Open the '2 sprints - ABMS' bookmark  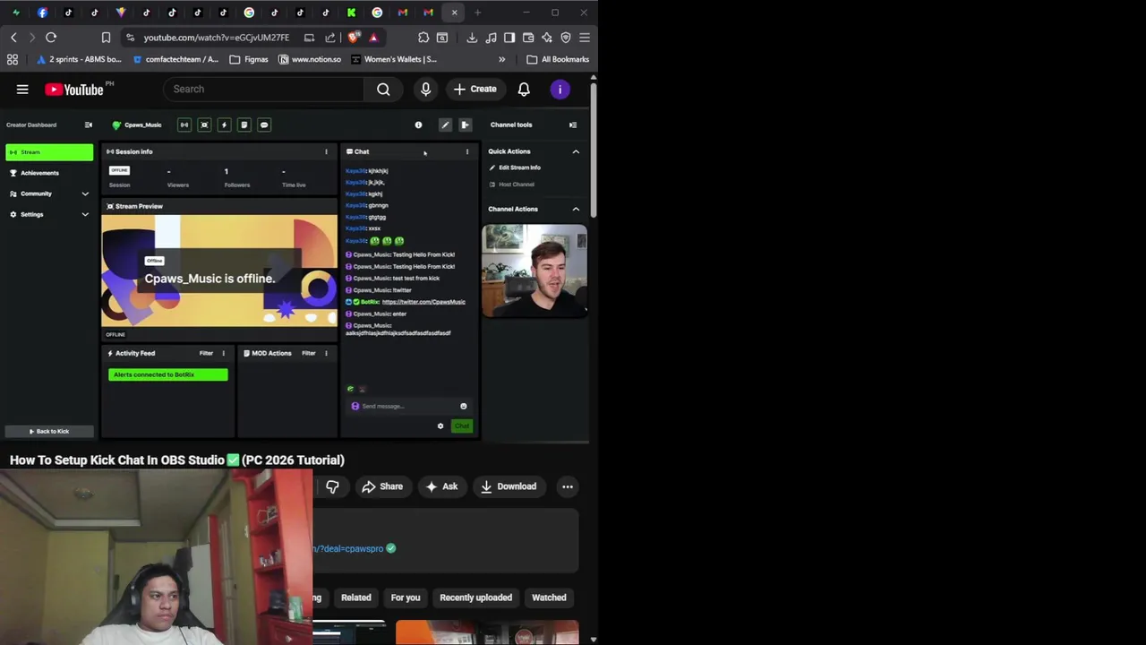coord(78,59)
